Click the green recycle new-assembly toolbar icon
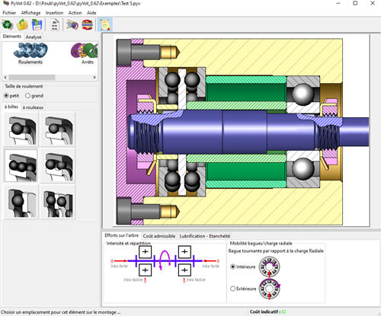 click(x=8, y=25)
